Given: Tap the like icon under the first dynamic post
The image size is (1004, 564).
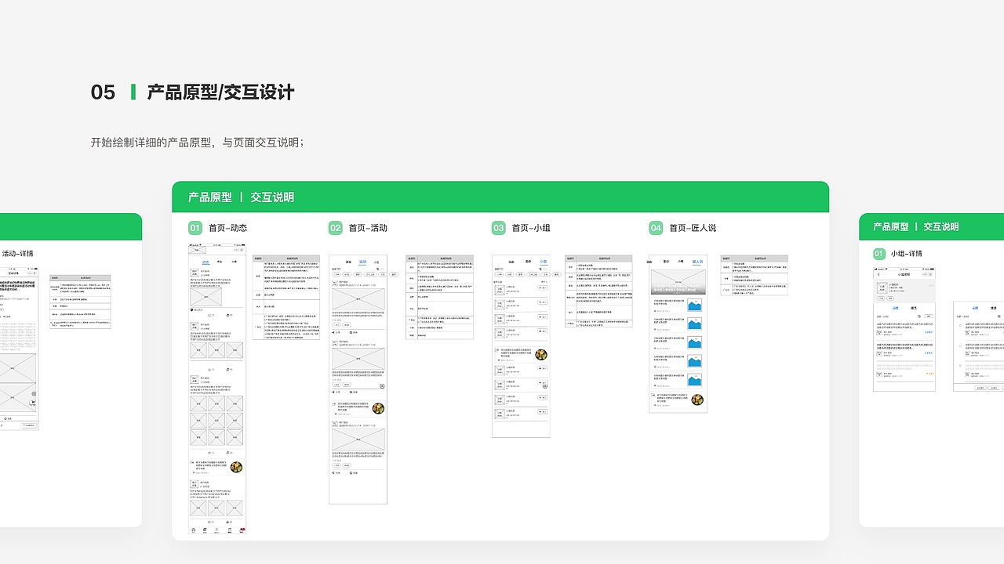Looking at the screenshot, I should coord(226,314).
